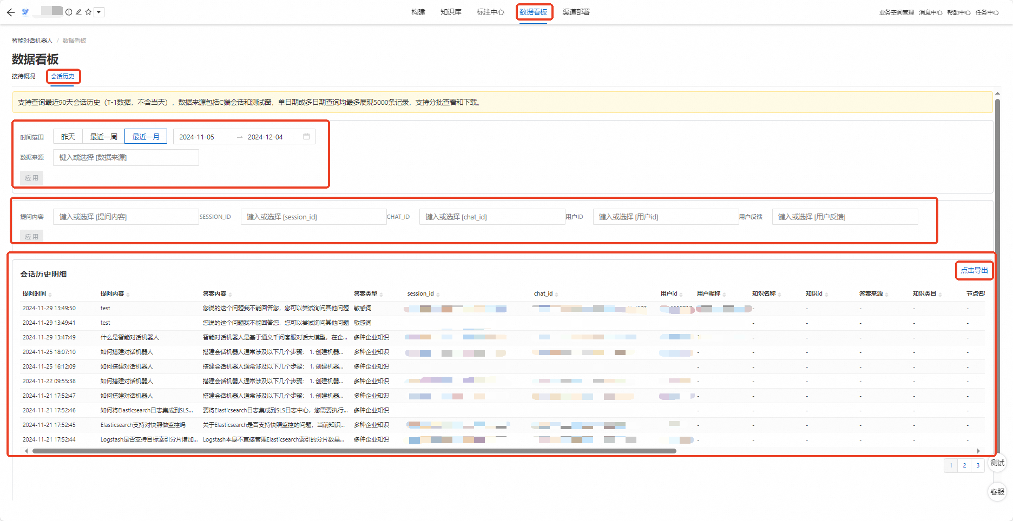Image resolution: width=1013 pixels, height=521 pixels.
Task: Open the 提问内容 filter select box
Action: (126, 217)
